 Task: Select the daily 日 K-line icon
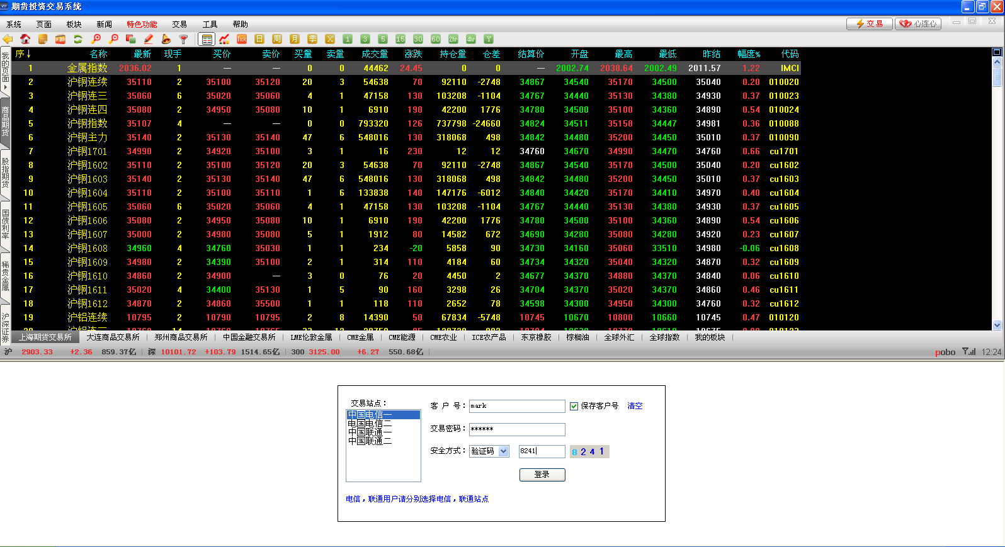259,39
